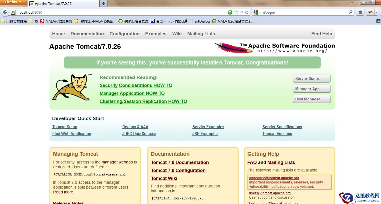Click the Server Status button
The height and width of the screenshot is (204, 381).
click(x=311, y=78)
